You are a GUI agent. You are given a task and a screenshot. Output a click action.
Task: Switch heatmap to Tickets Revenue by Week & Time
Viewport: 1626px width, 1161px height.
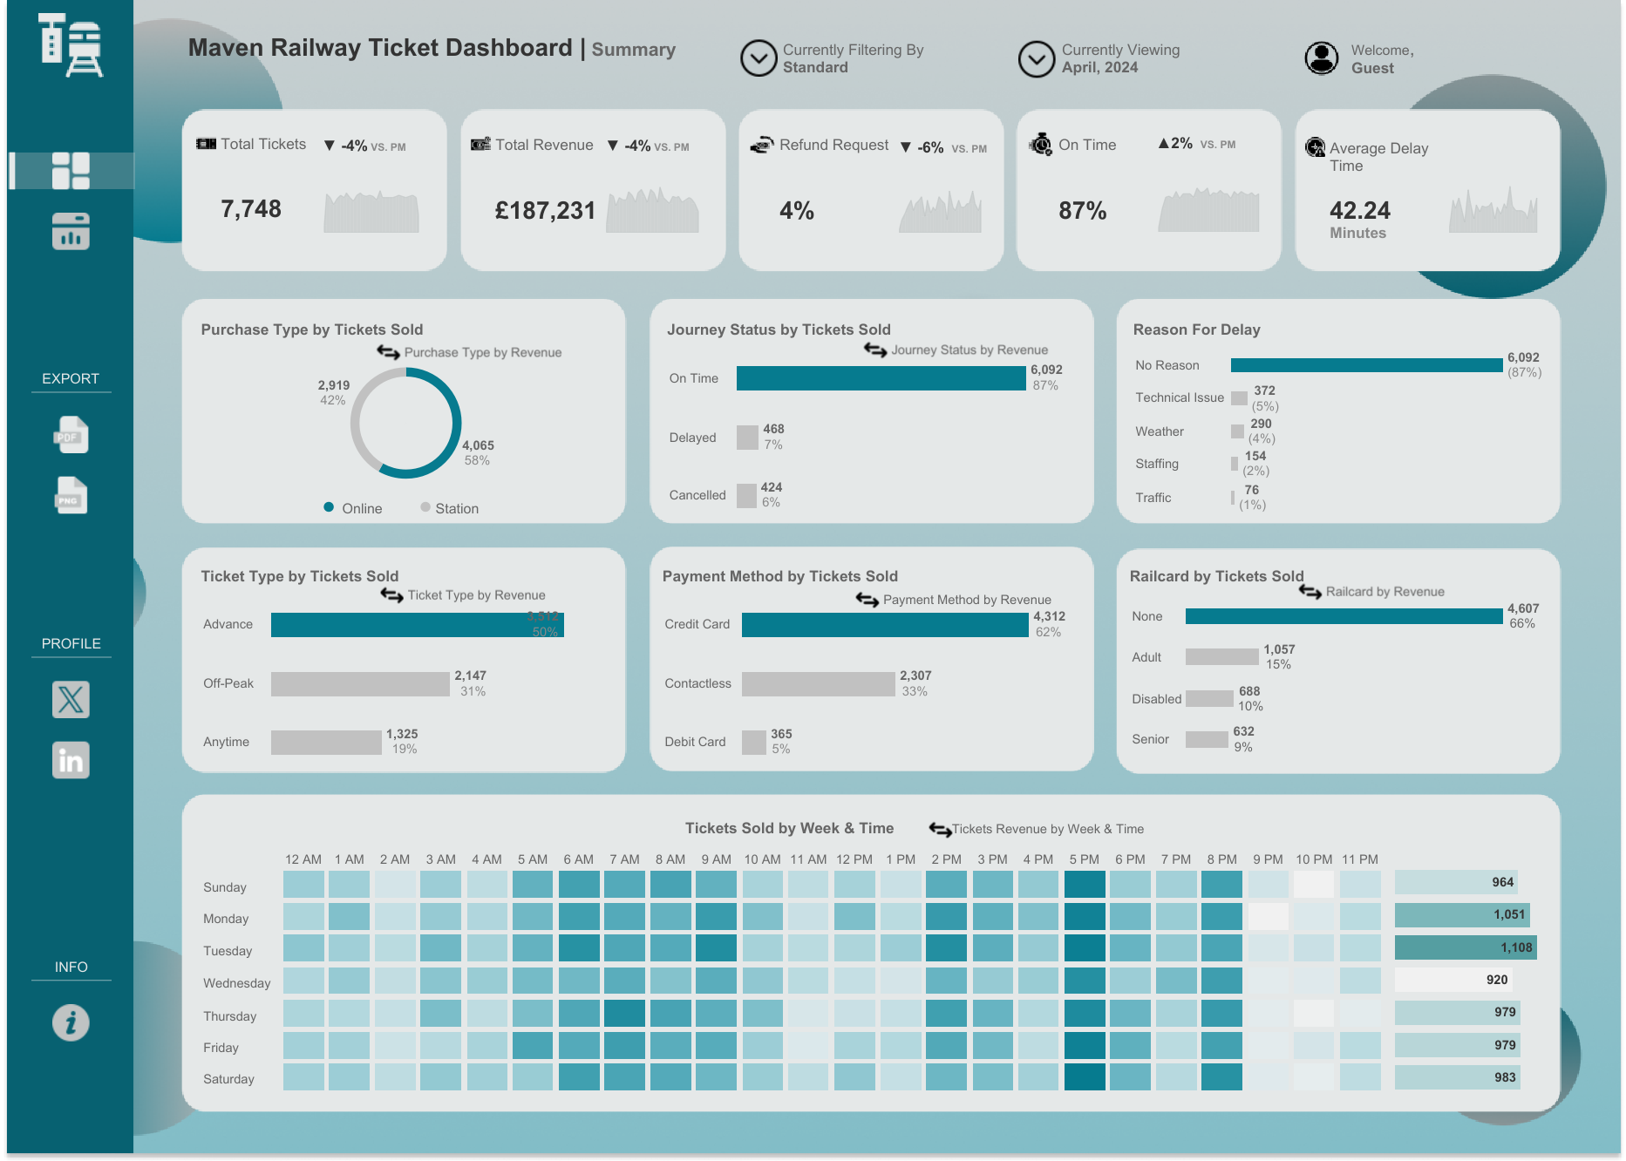coord(940,829)
